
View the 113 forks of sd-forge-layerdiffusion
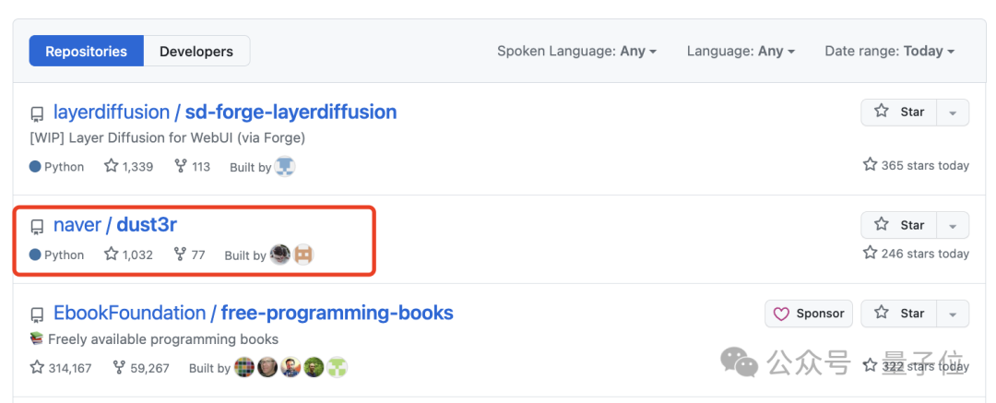coord(192,167)
